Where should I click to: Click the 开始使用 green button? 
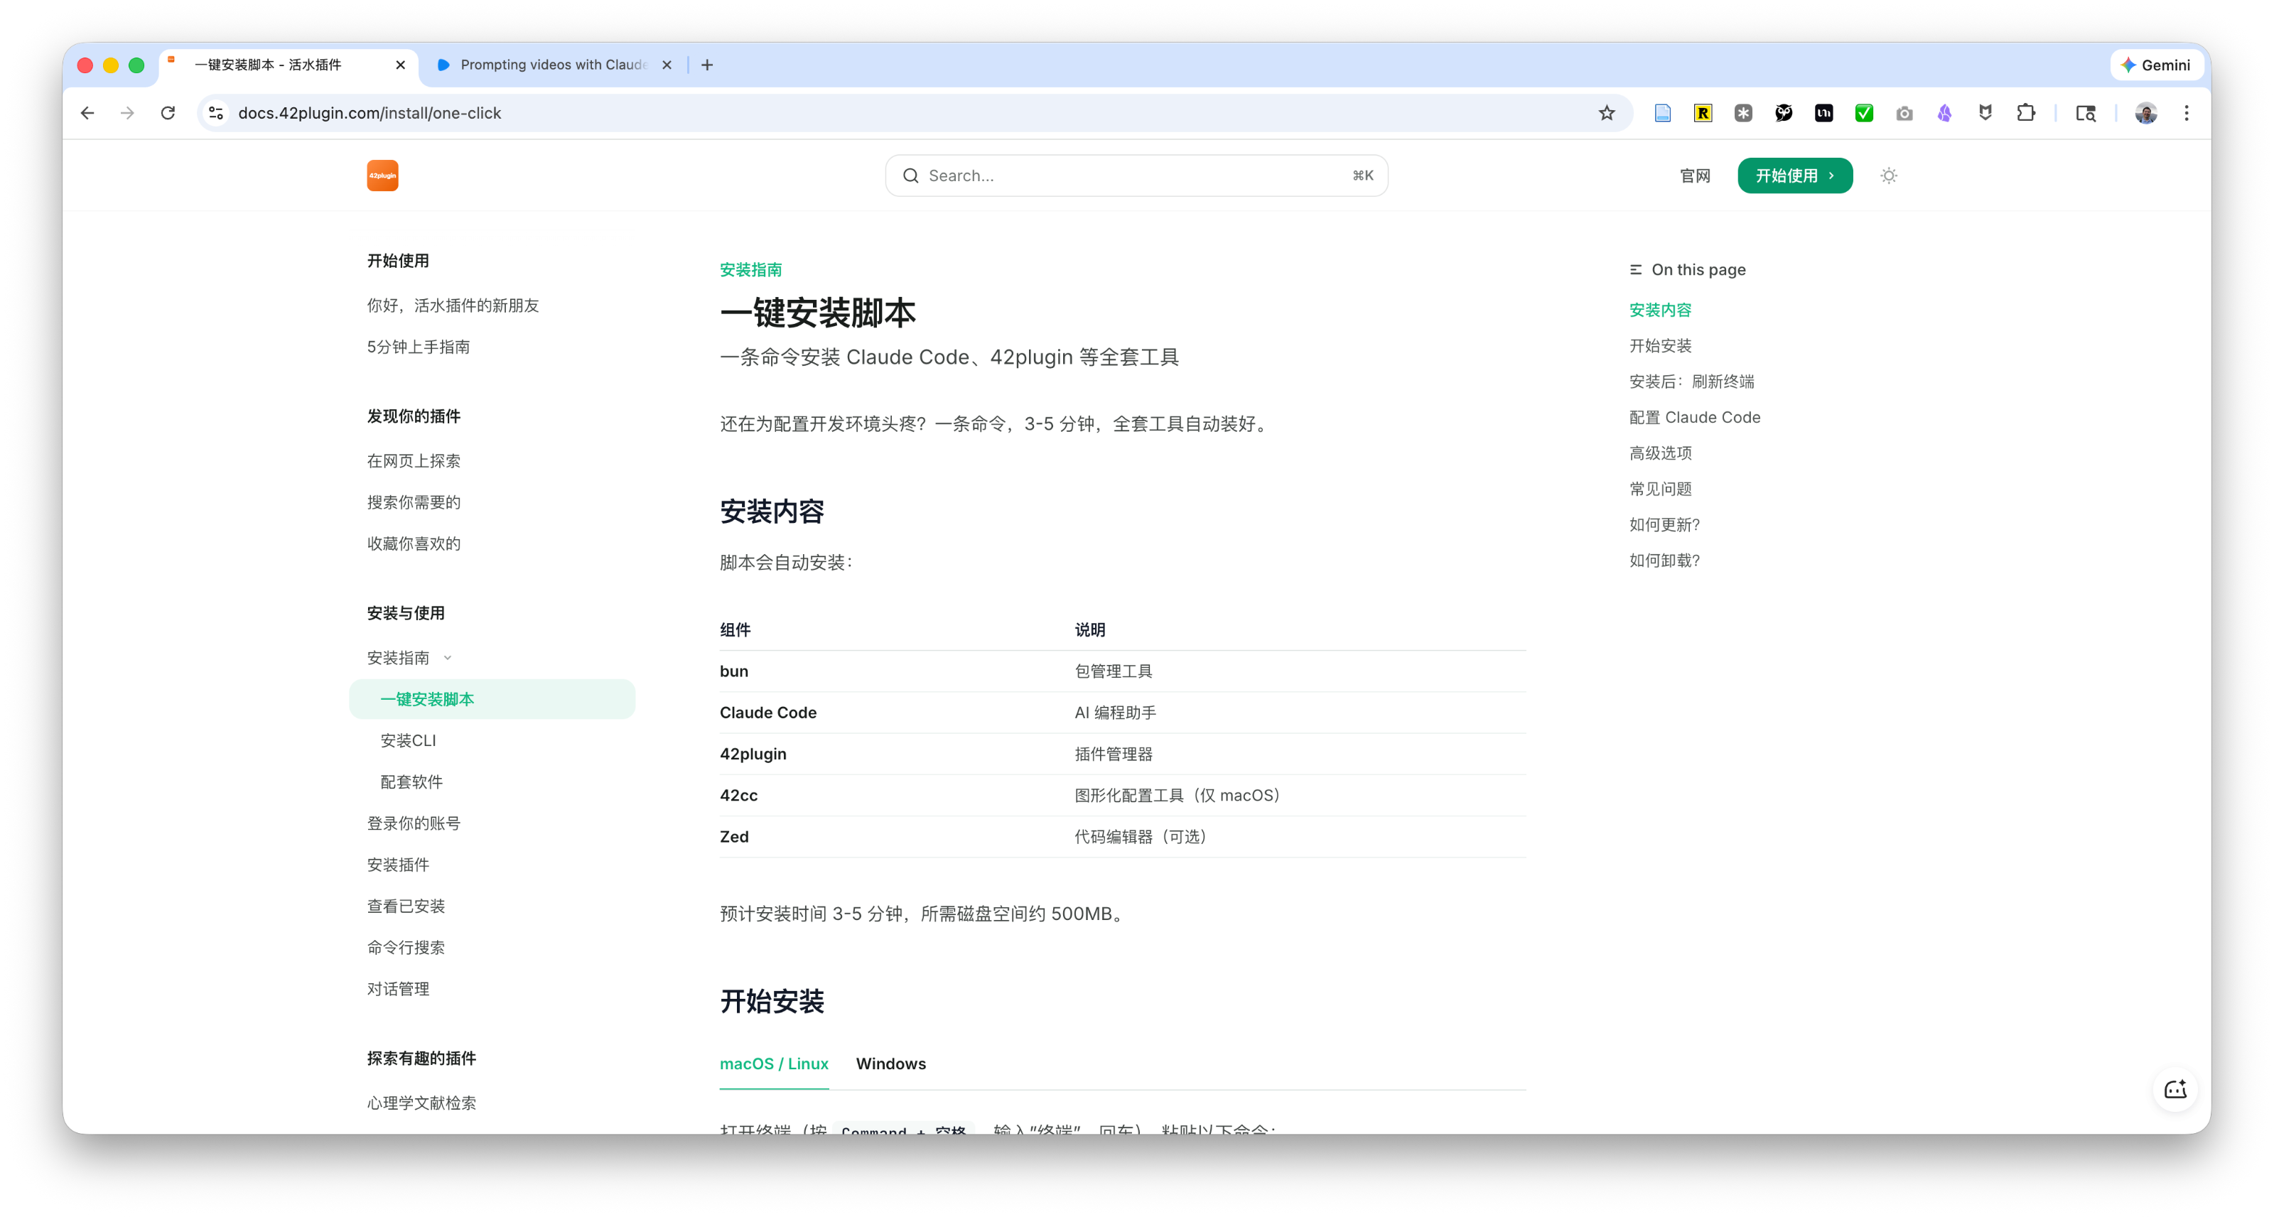tap(1794, 175)
